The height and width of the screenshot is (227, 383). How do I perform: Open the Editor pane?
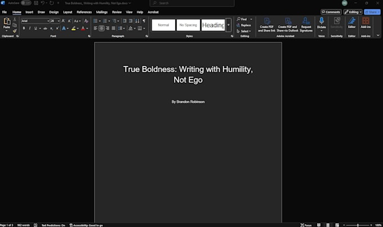[351, 23]
